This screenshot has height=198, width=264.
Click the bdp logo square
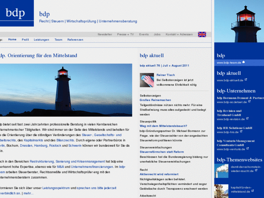click(x=17, y=13)
